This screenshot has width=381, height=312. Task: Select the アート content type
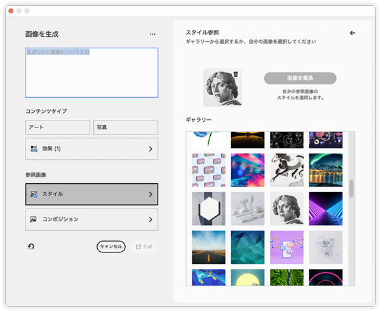[58, 127]
